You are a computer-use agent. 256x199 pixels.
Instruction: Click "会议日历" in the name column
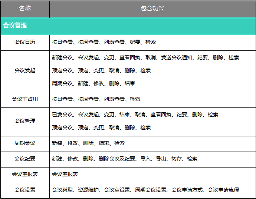(x=25, y=42)
